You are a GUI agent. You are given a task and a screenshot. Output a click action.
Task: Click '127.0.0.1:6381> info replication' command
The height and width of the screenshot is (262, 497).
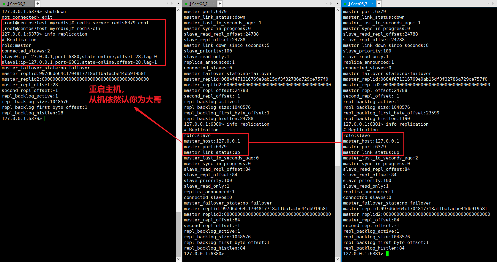click(386, 124)
